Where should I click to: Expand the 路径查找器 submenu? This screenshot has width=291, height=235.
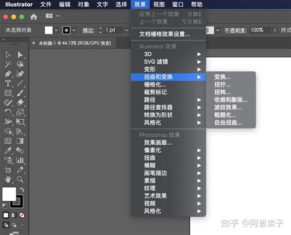(168, 107)
